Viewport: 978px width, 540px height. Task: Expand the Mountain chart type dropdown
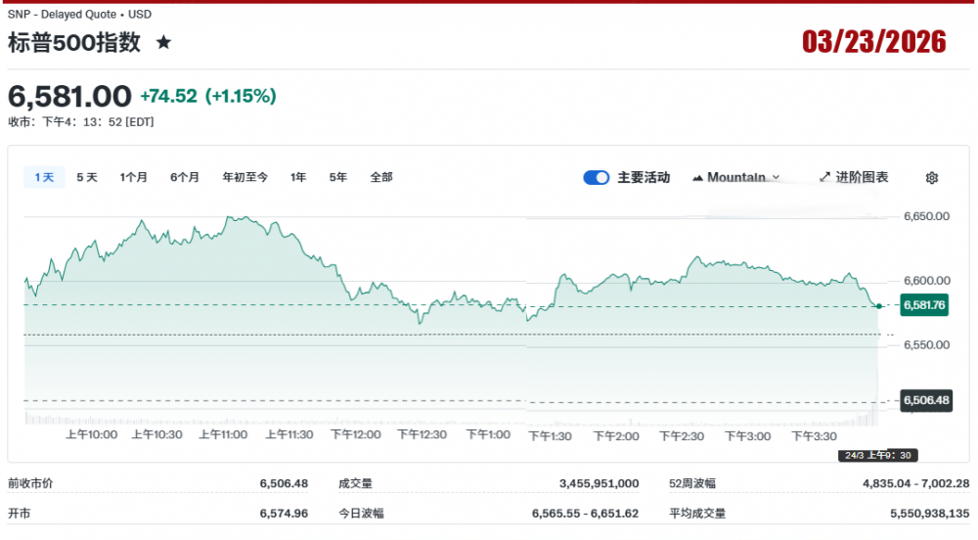[736, 177]
